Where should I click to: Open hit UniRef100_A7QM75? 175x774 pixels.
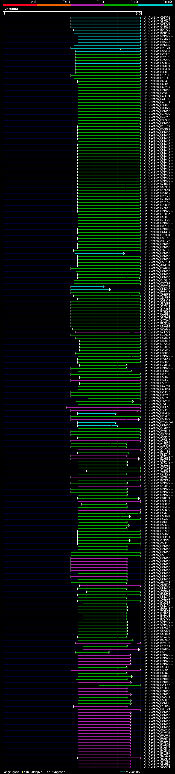pyautogui.click(x=157, y=39)
